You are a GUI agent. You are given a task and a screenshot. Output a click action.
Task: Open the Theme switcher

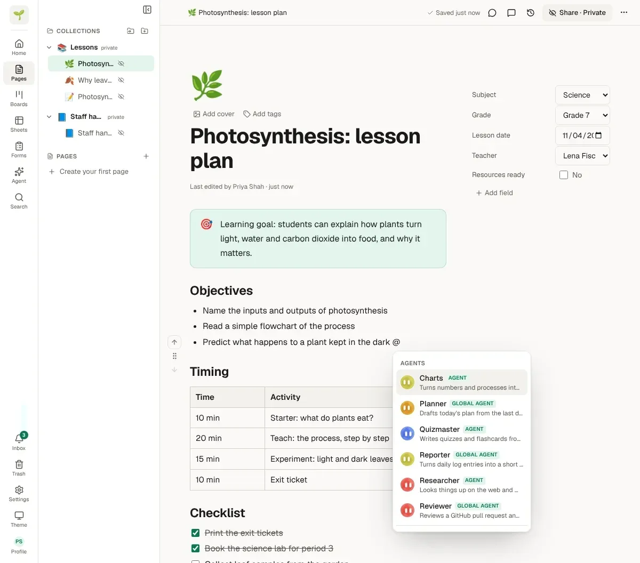tap(19, 519)
